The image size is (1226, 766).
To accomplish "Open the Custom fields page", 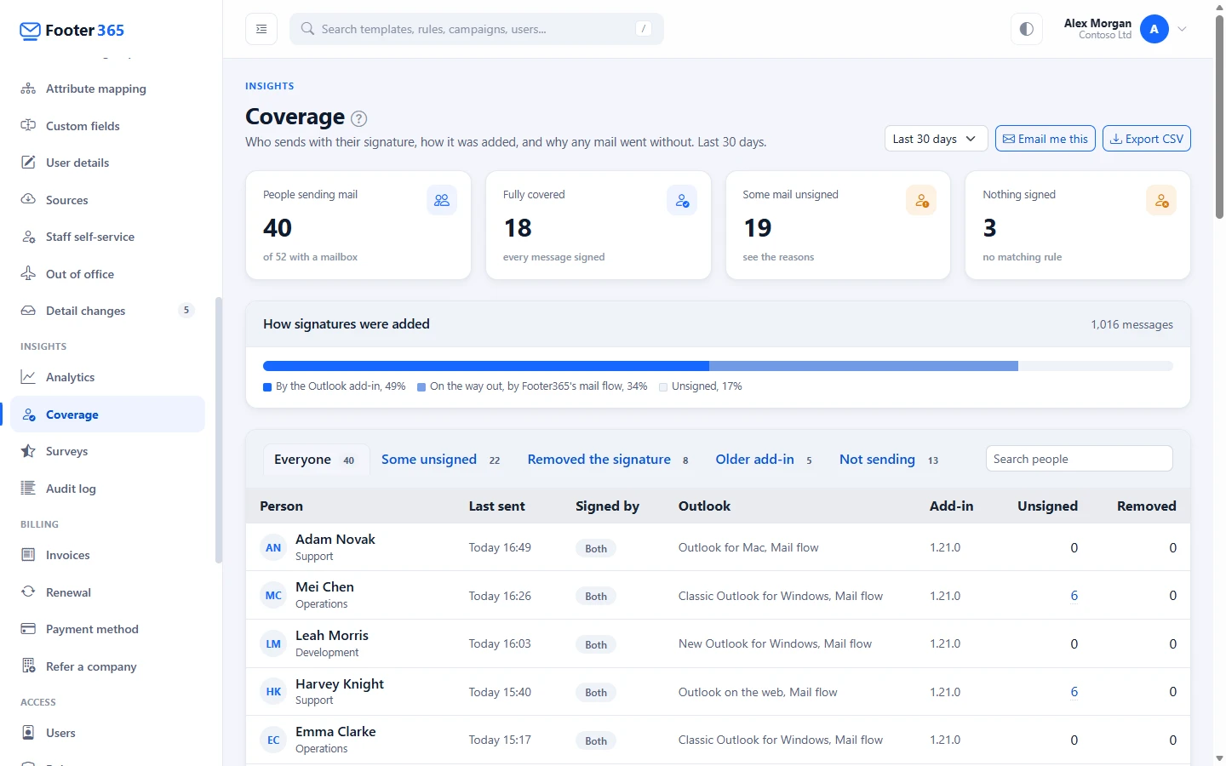I will (107, 126).
